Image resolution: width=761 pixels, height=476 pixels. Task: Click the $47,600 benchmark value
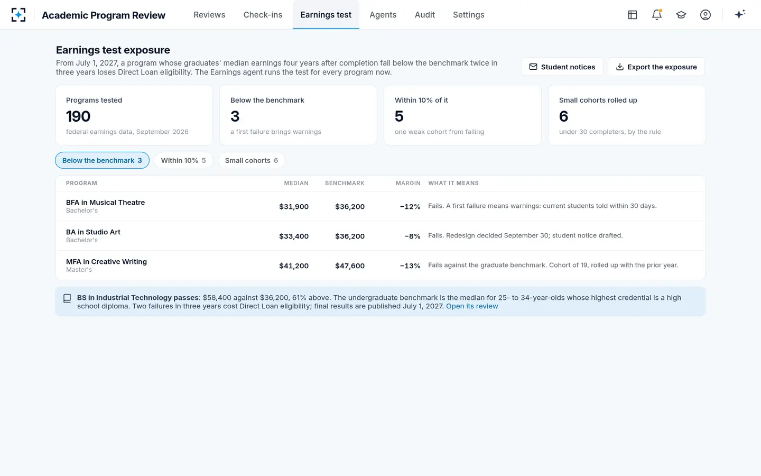point(350,266)
